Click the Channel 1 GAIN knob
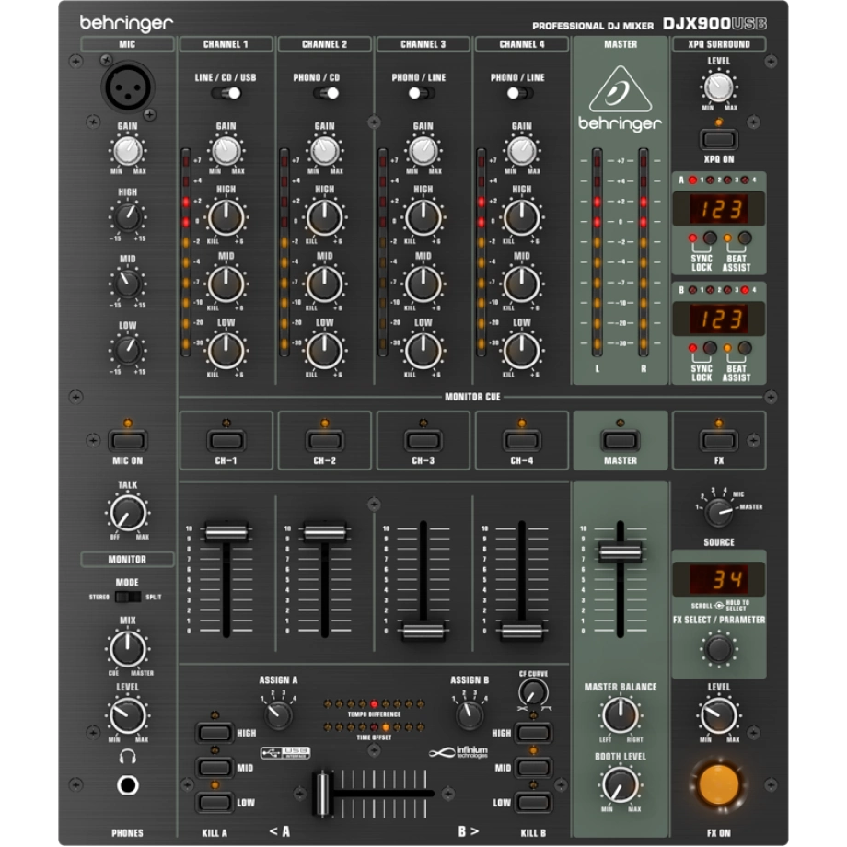 point(226,150)
